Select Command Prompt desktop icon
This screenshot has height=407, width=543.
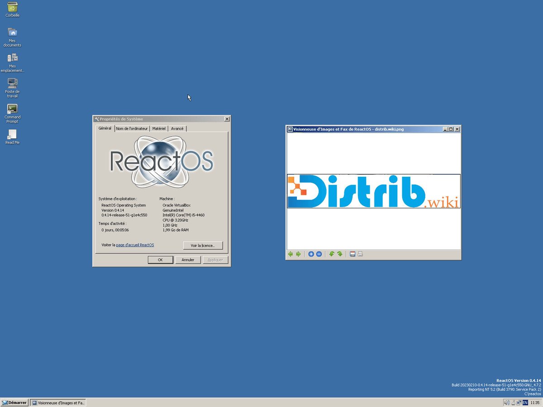pyautogui.click(x=12, y=114)
